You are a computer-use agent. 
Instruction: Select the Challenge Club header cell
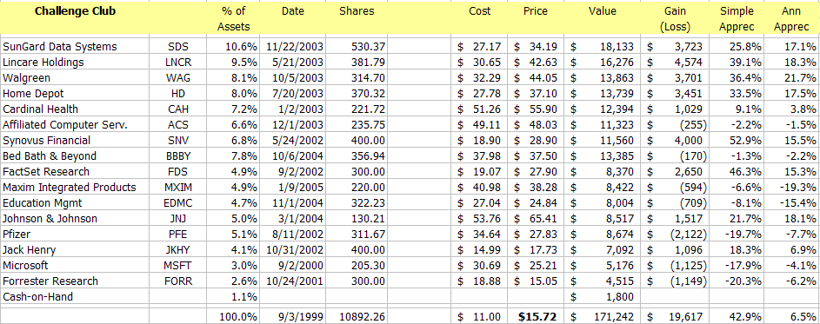(x=75, y=18)
